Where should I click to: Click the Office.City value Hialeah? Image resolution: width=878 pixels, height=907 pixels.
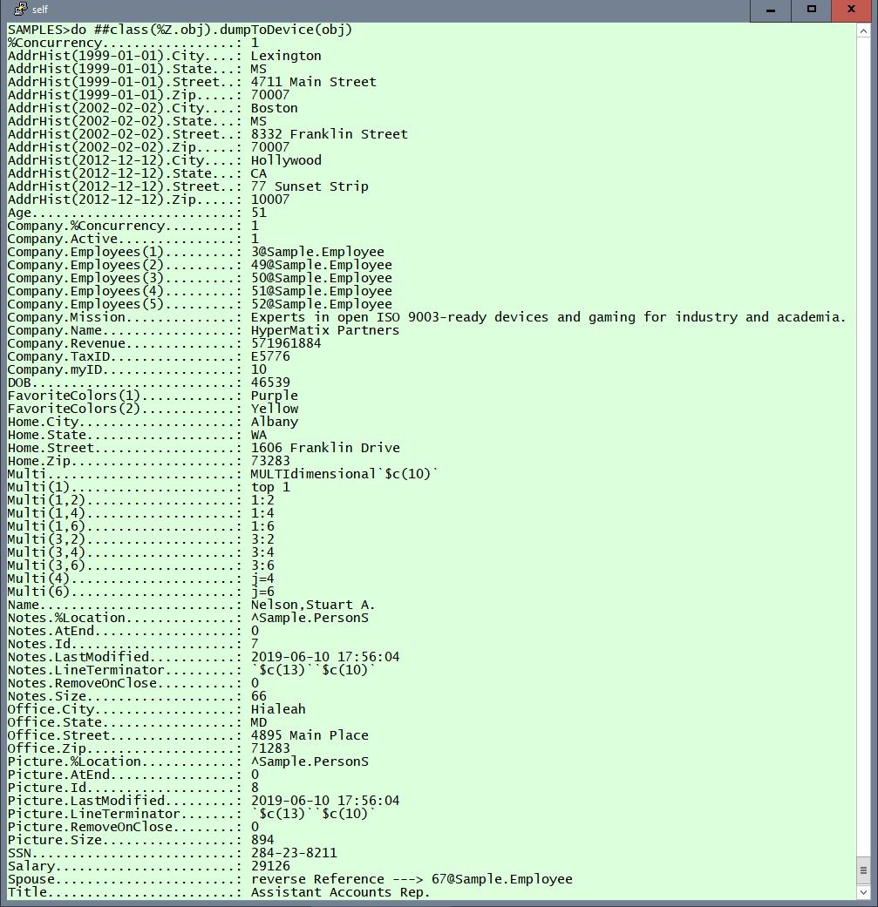point(278,709)
